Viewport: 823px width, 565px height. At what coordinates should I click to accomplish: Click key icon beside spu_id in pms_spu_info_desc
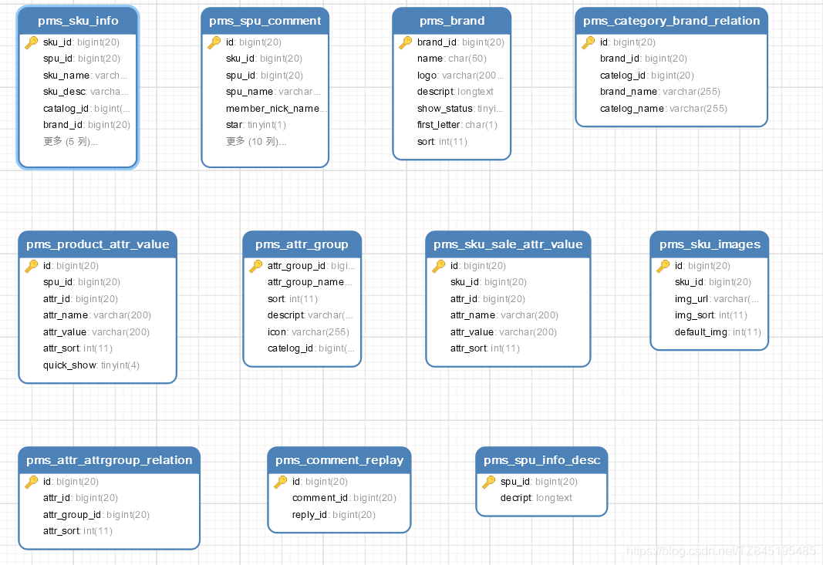pos(489,481)
